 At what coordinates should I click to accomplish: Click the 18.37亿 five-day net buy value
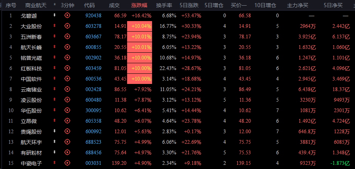tap(341, 90)
